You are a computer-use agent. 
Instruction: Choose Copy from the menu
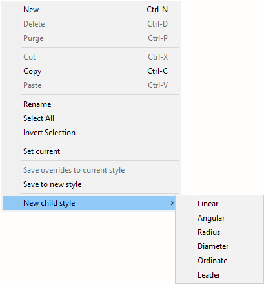[x=92, y=71]
